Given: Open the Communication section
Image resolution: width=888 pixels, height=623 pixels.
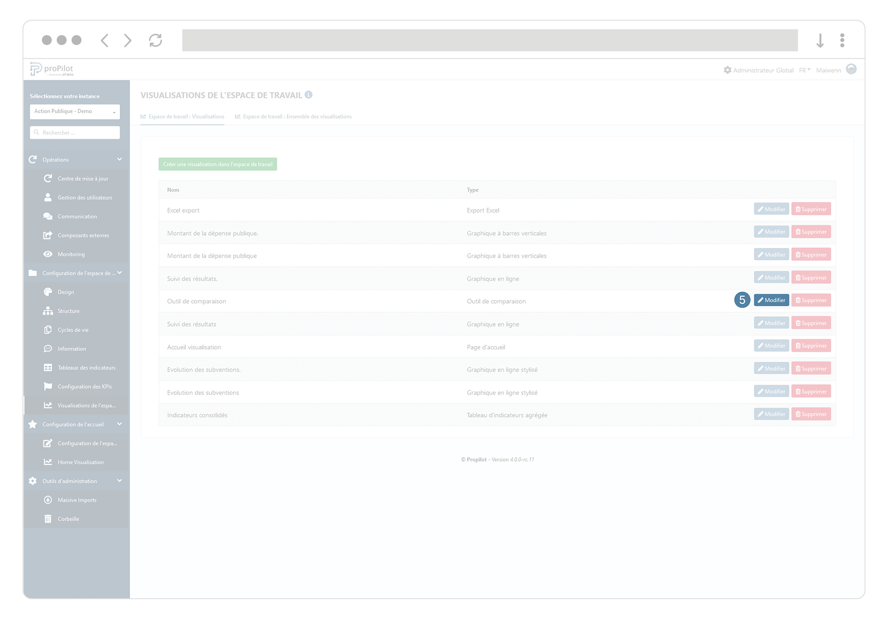Looking at the screenshot, I should 77,216.
